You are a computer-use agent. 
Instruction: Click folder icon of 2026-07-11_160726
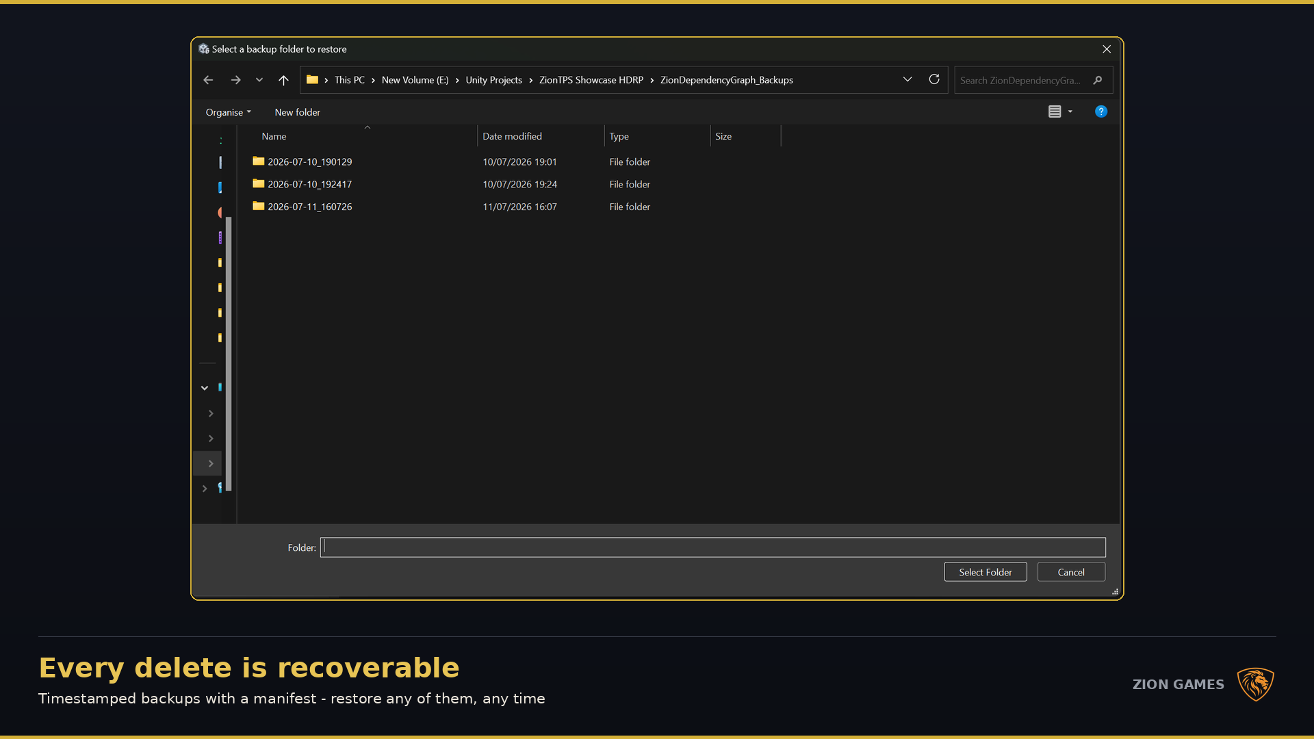coord(258,206)
